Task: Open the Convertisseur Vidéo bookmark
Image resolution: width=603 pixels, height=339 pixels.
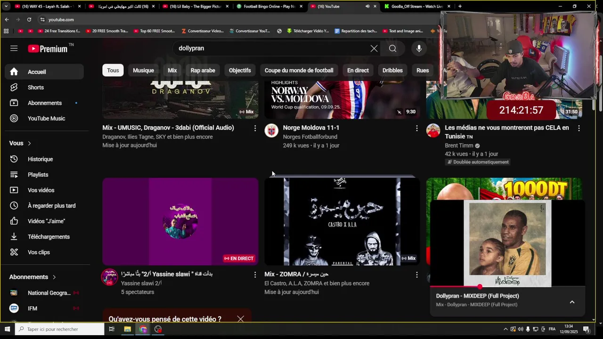Action: click(x=202, y=31)
